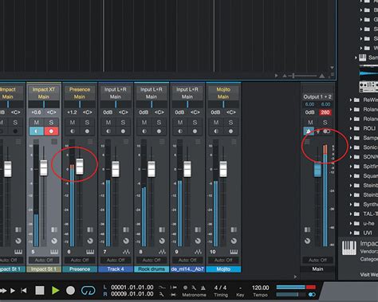
Task: Click the Output 1 + 2 label
Action: tap(317, 96)
